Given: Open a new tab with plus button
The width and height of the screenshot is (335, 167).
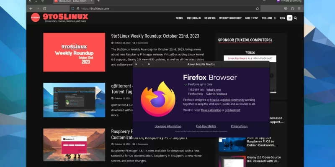Looking at the screenshot, I should (x=98, y=1).
